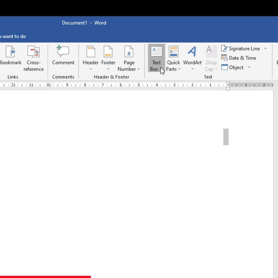Expand the chevron below WordArt

coord(192,69)
